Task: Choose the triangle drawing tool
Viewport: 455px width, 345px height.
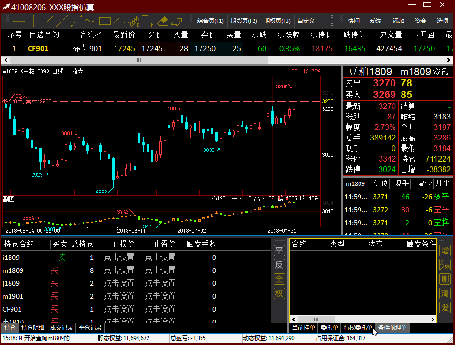Action: click(x=119, y=21)
